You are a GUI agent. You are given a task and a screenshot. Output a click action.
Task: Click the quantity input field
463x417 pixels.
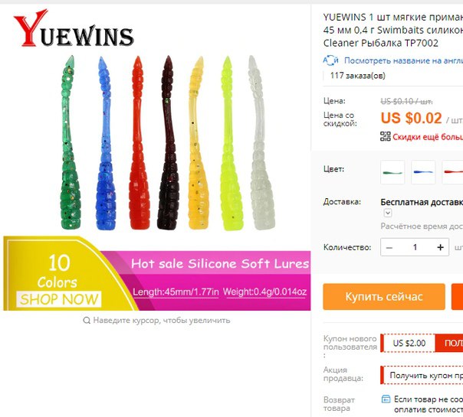[415, 247]
